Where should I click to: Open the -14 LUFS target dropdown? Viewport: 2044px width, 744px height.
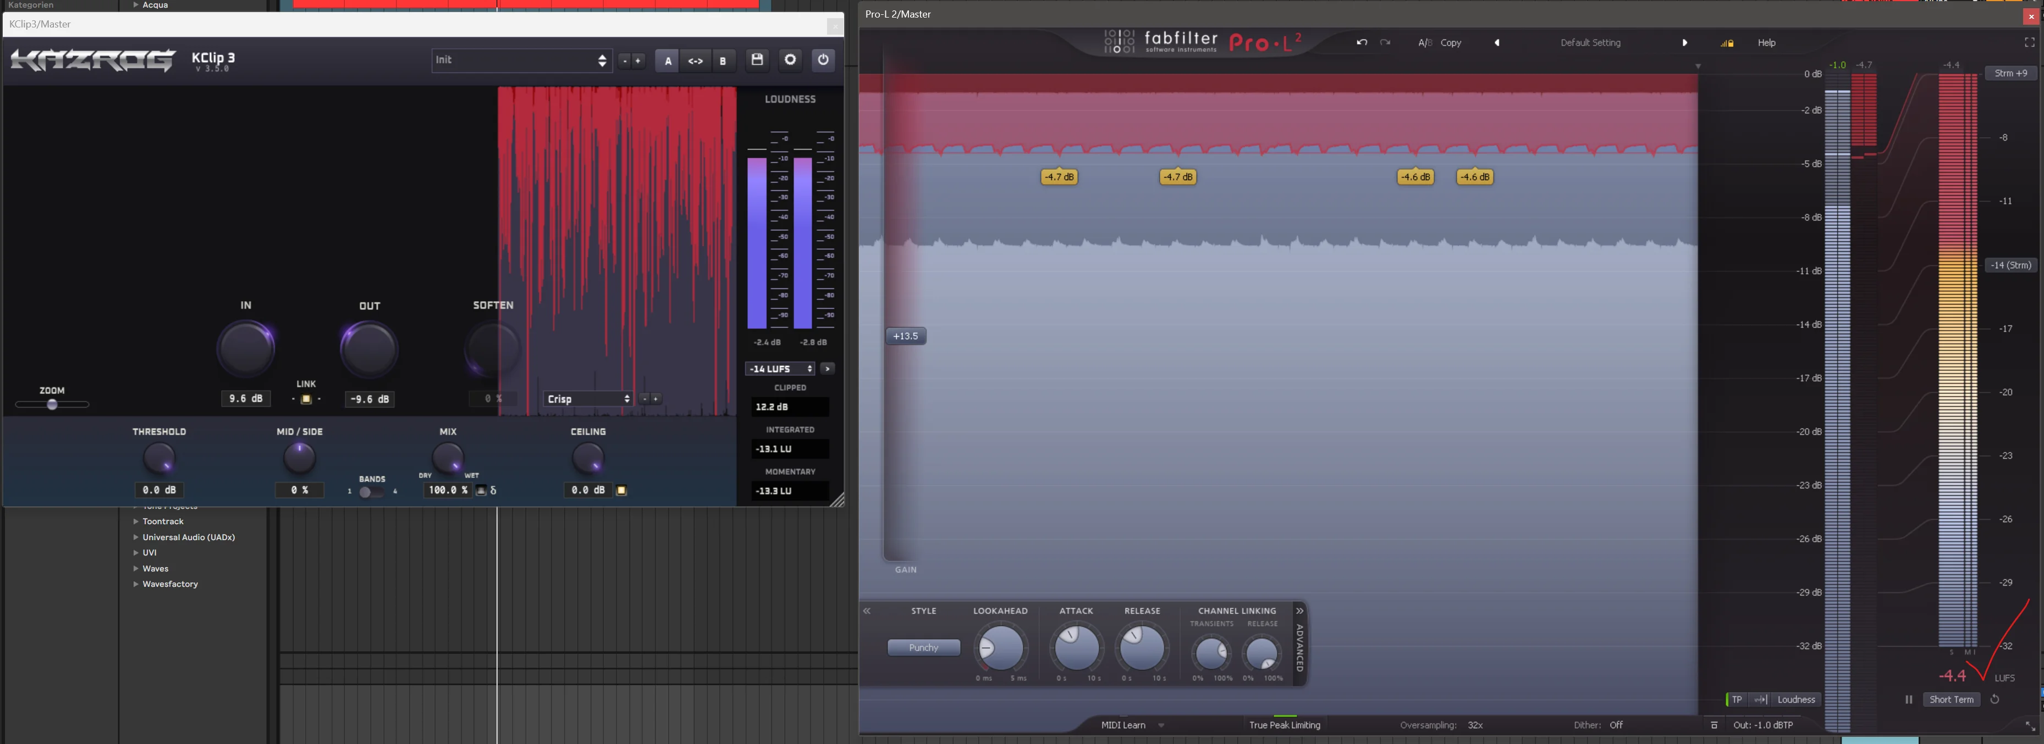[780, 369]
